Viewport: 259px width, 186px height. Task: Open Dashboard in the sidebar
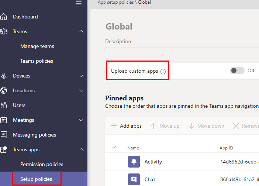click(x=25, y=17)
